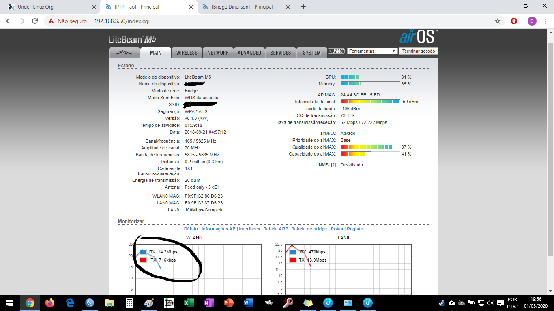The height and width of the screenshot is (311, 554).
Task: Open OneNote from the taskbar
Action: click(x=209, y=303)
